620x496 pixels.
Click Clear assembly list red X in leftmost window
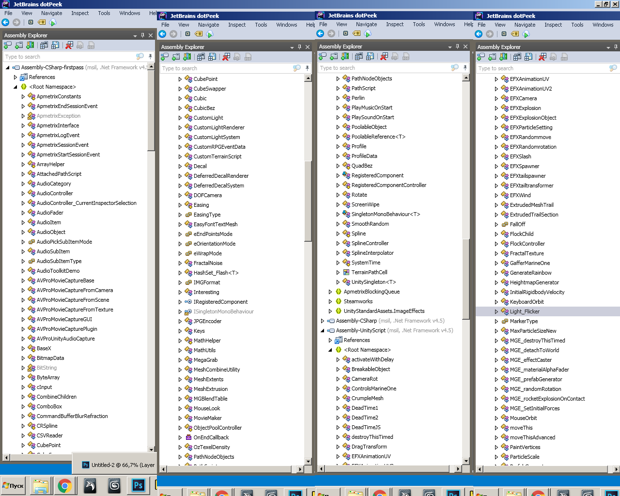click(x=69, y=45)
